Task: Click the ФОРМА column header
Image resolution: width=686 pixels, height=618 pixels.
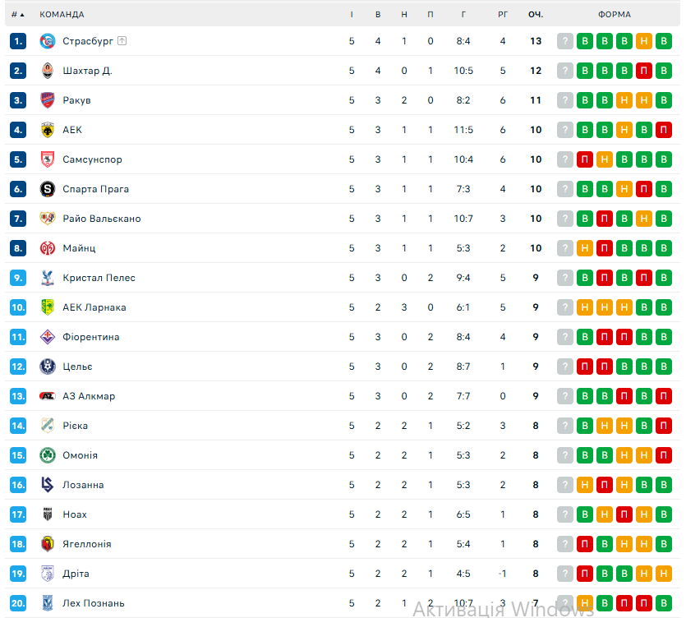Action: (615, 15)
